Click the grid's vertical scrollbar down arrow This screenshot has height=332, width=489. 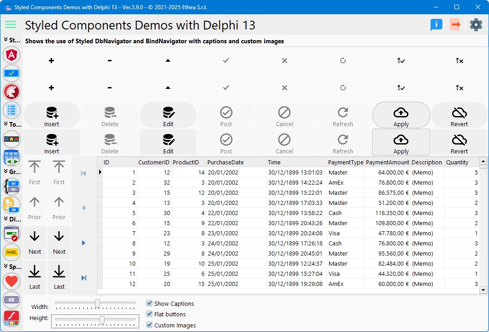pos(483,290)
